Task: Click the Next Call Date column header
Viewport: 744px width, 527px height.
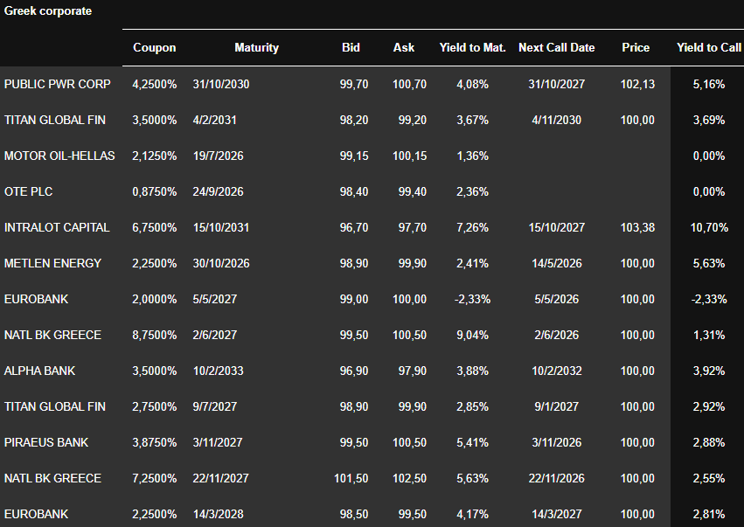Action: [557, 47]
